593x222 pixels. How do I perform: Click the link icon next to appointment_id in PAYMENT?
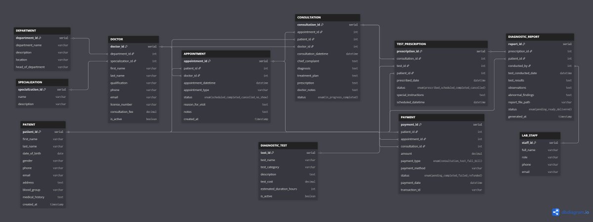pyautogui.click(x=425, y=139)
